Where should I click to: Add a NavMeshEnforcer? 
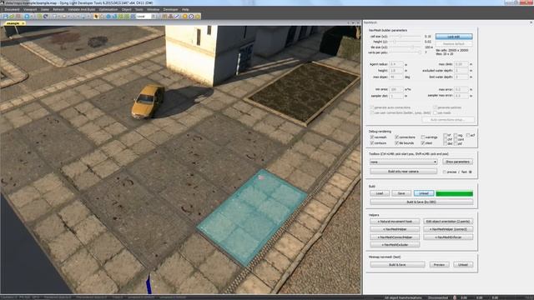point(448,237)
